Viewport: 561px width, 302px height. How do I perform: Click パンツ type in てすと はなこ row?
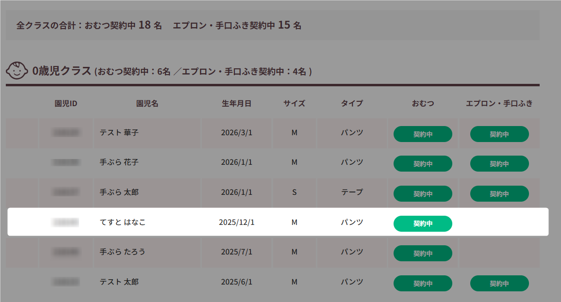(352, 223)
